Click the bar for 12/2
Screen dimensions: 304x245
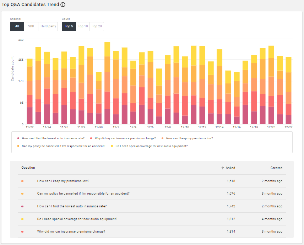tap(116, 87)
